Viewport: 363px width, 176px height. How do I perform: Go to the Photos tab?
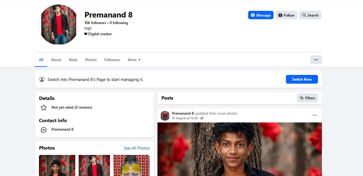point(91,60)
